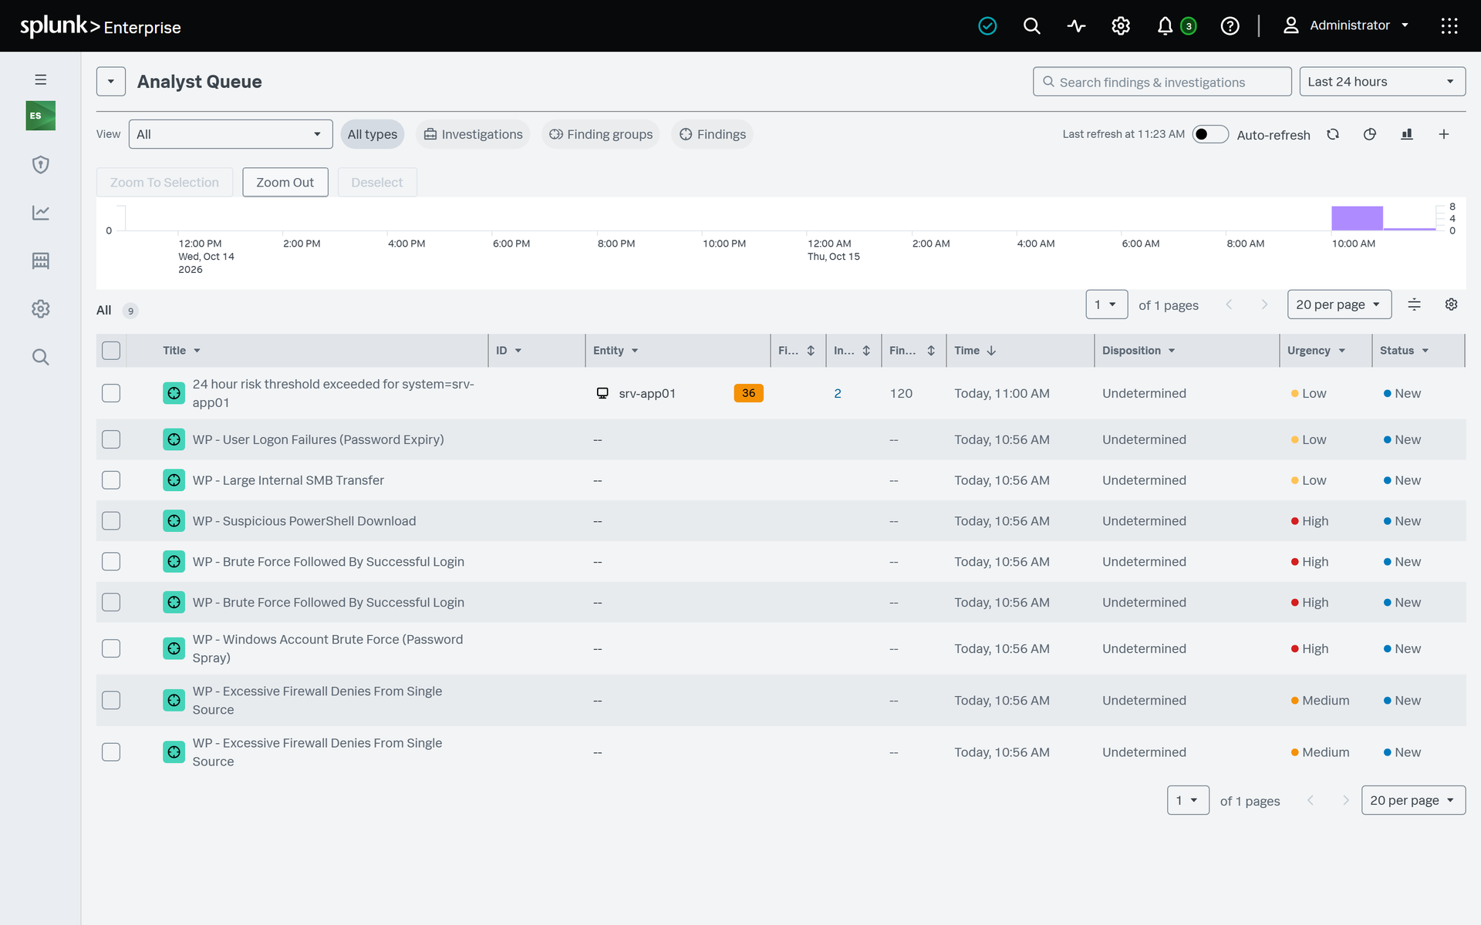Click the Search findings & investigations field
The width and height of the screenshot is (1481, 925).
pos(1162,82)
